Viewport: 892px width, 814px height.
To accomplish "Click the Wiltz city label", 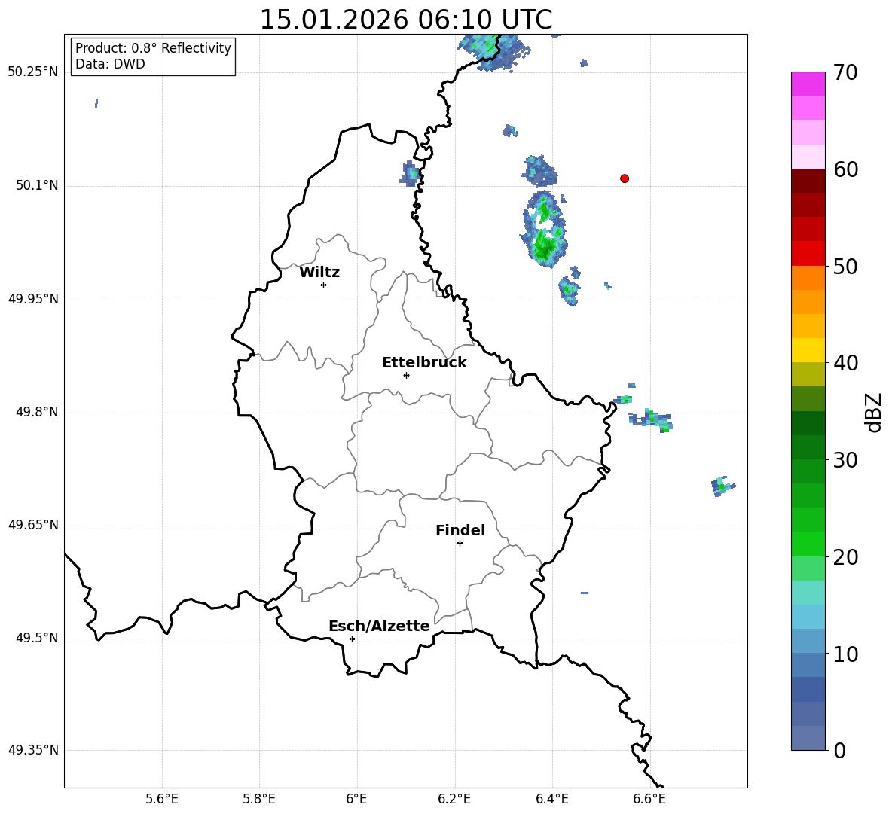I will pos(319,273).
